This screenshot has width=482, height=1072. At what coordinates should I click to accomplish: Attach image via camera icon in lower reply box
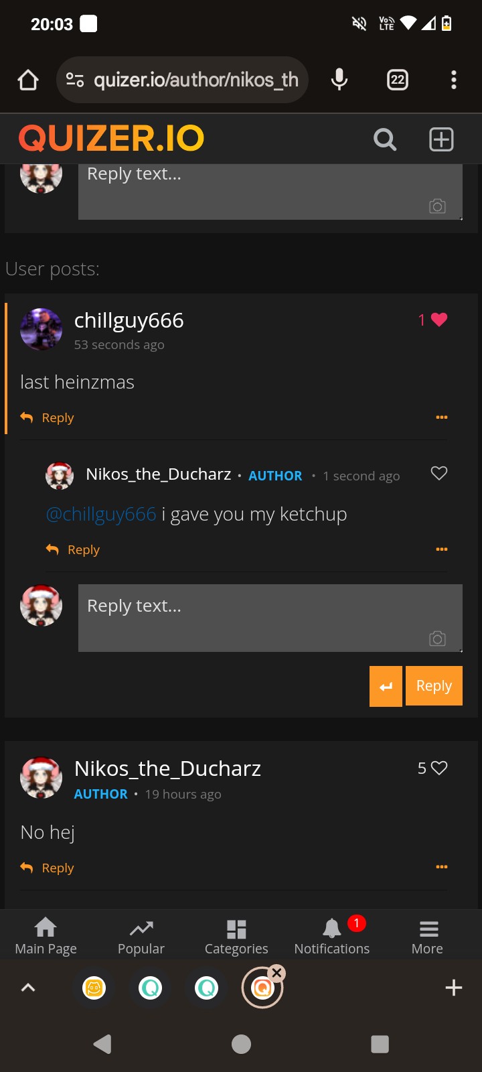tap(437, 639)
